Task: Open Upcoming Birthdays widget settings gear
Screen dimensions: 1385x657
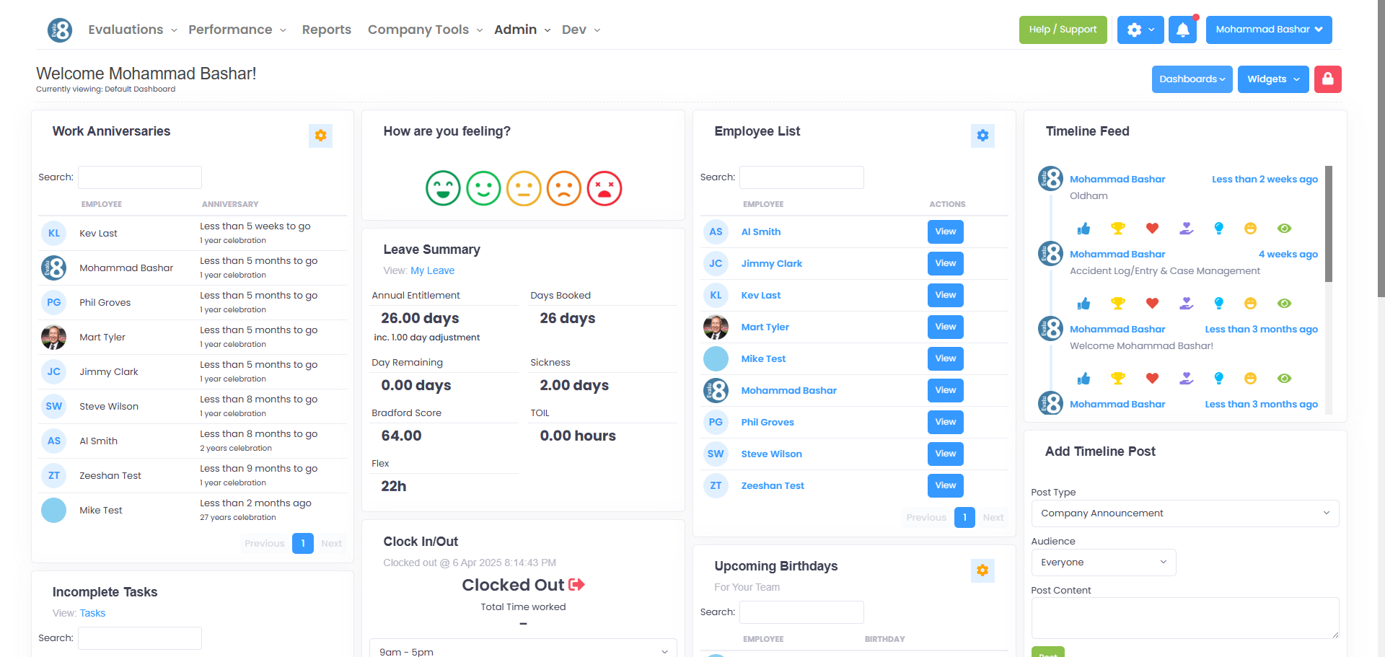Action: pyautogui.click(x=982, y=570)
